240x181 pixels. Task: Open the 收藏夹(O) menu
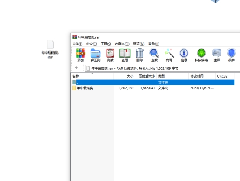[122, 44]
